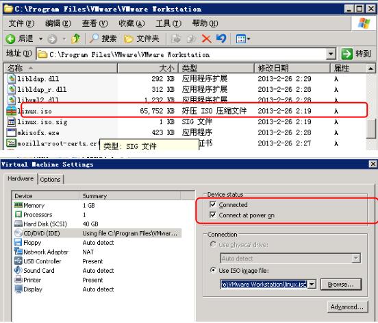Click the file list scroll up arrow
Image resolution: width=378 pixels, height=323 pixels.
click(370, 69)
